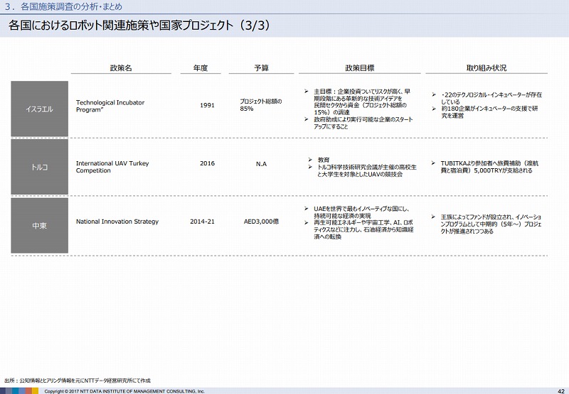Select the 政策目標 column header
The height and width of the screenshot is (394, 569).
tap(359, 68)
